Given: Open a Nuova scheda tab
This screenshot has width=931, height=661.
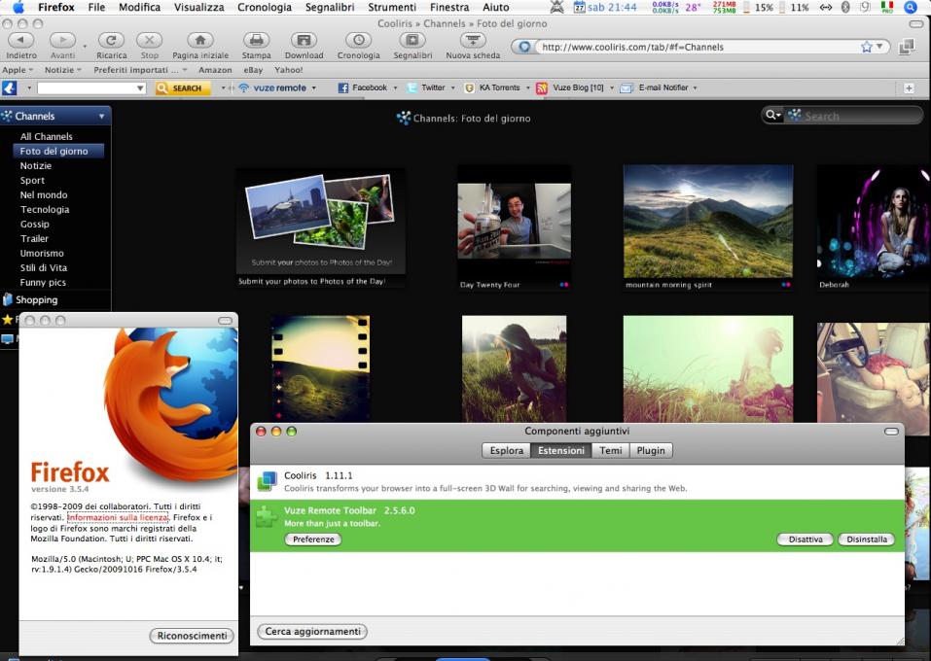Looking at the screenshot, I should pyautogui.click(x=473, y=41).
